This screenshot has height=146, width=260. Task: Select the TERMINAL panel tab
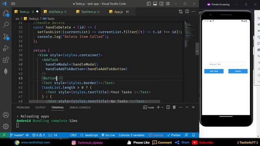coord(58,107)
